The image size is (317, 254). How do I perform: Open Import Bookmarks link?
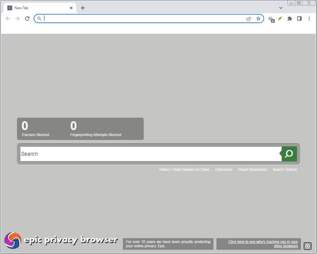[252, 170]
